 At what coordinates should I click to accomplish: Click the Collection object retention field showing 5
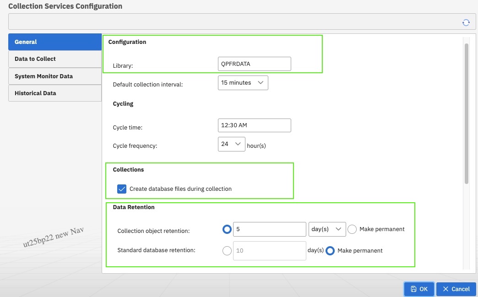[x=270, y=229]
